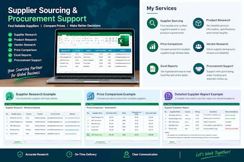Click 'Supplier Research - Wireless Earbuds' sheet title

click(x=23, y=108)
